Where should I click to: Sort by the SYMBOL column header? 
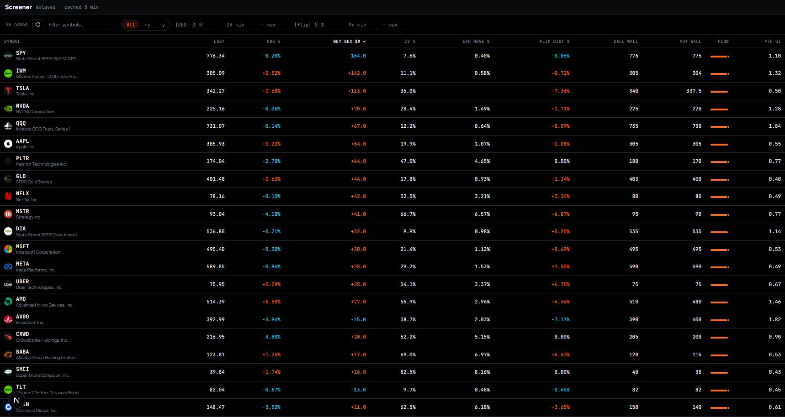click(x=12, y=42)
